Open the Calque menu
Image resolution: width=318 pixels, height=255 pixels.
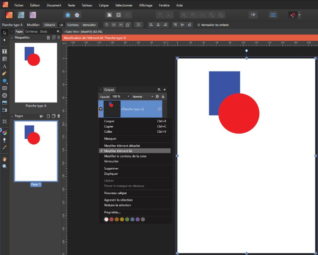coord(103,5)
